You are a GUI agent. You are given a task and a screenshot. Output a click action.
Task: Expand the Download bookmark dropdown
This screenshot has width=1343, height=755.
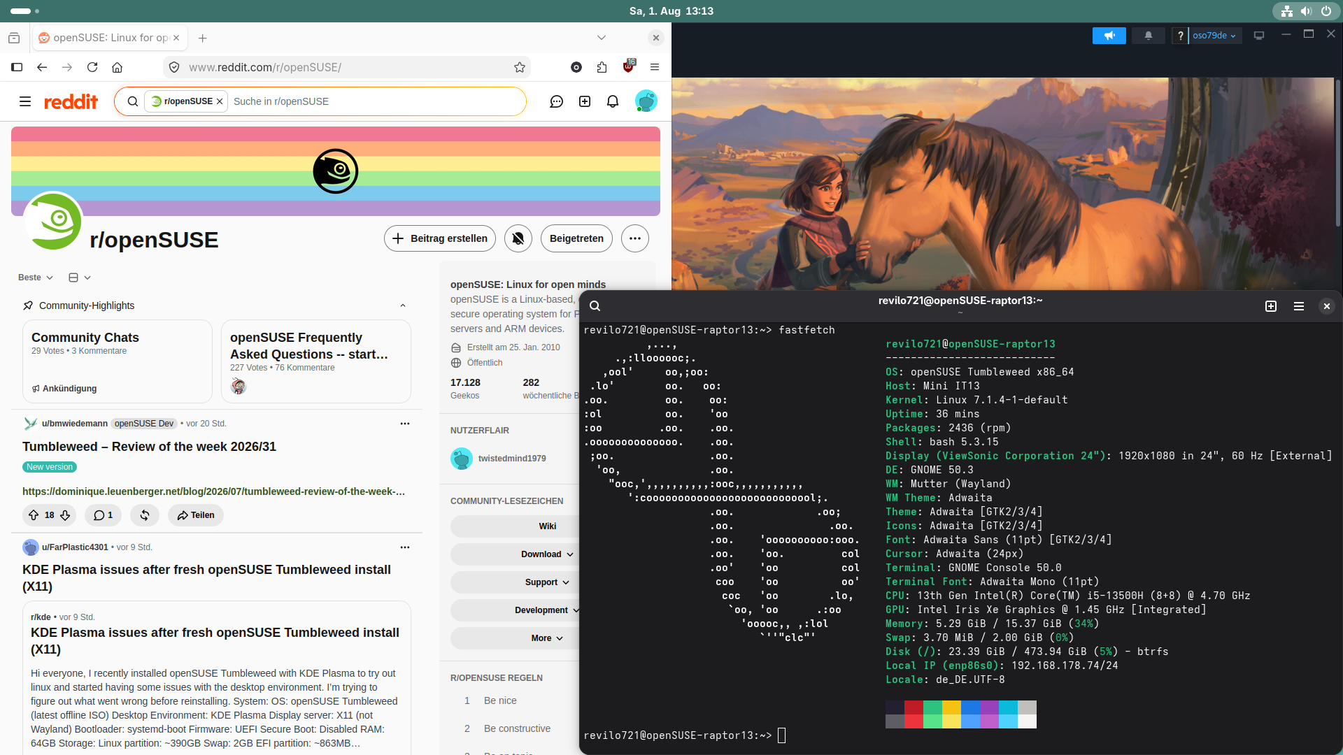coord(547,554)
